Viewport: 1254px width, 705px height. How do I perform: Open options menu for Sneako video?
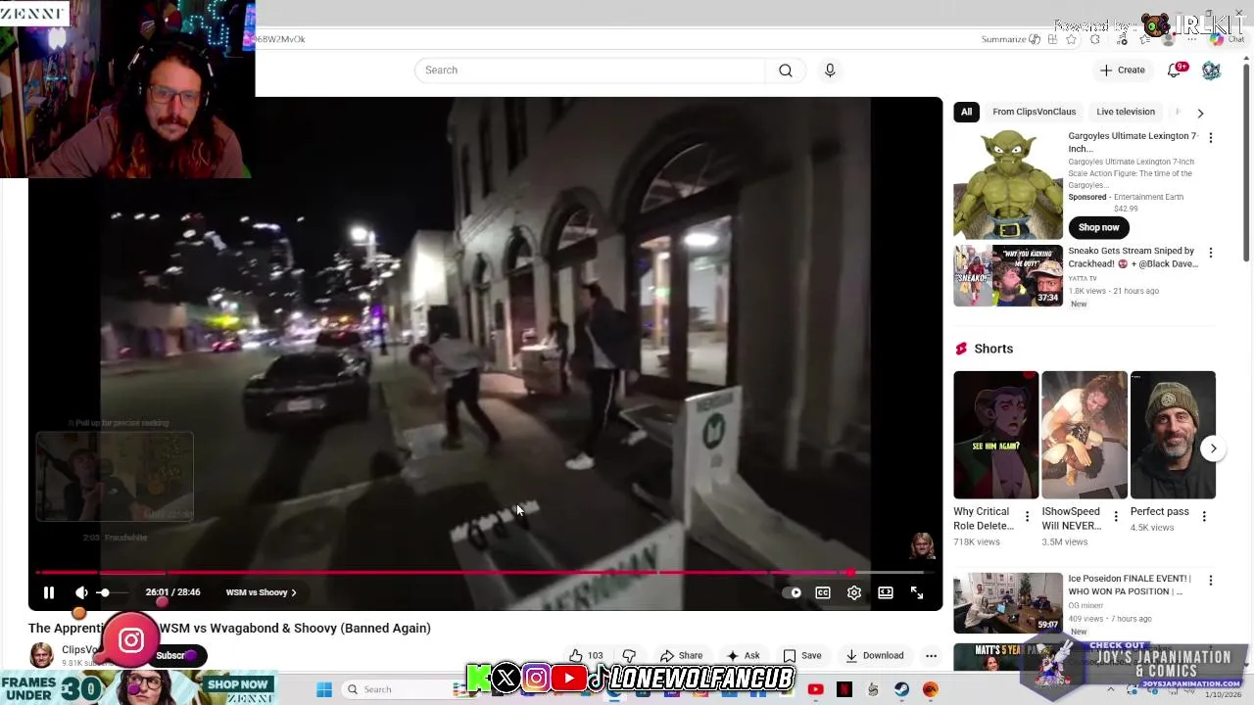(1211, 253)
